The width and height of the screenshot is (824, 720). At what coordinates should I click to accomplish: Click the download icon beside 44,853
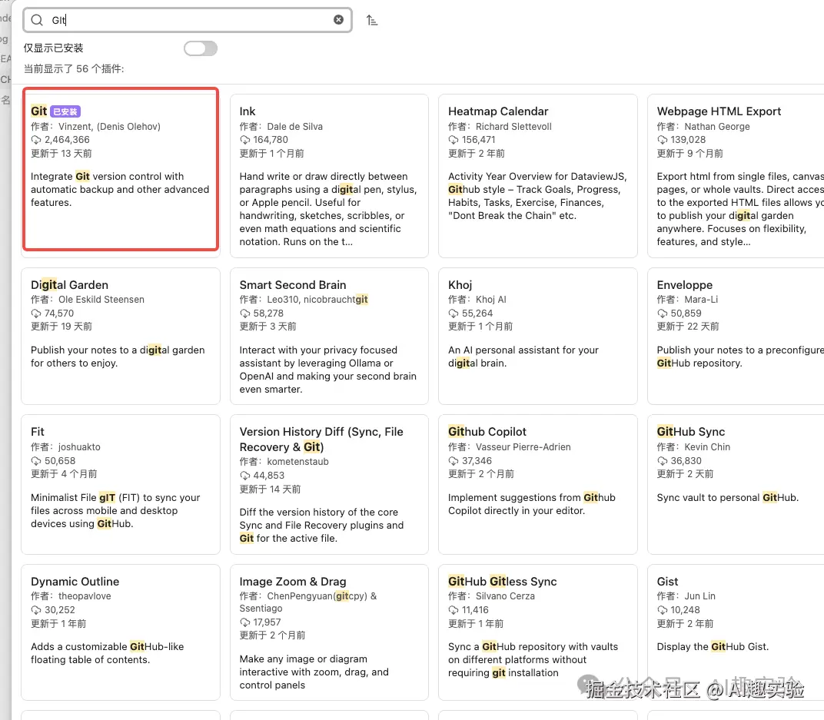245,476
